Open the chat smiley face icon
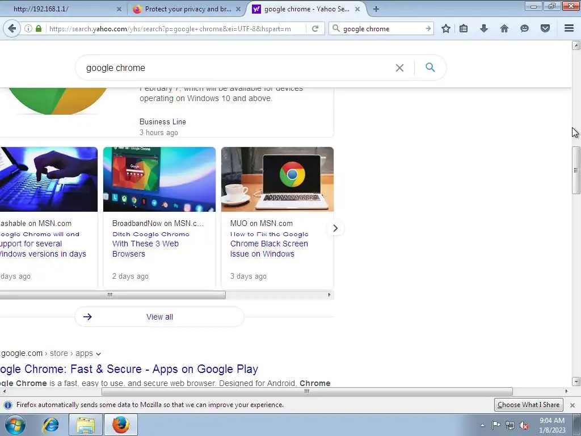Image resolution: width=581 pixels, height=436 pixels. pos(524,28)
